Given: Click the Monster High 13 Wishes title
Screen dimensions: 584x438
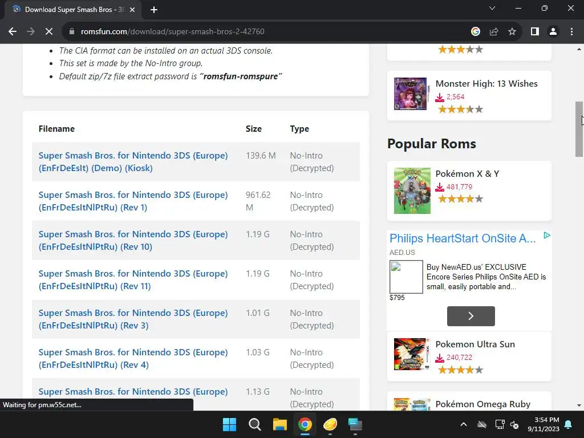Looking at the screenshot, I should (486, 84).
